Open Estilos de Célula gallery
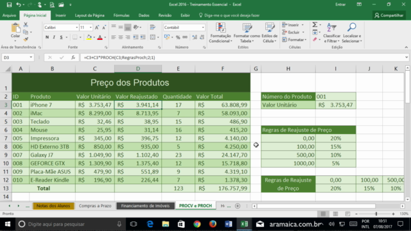Screen dimensions: 411x231 [270, 33]
